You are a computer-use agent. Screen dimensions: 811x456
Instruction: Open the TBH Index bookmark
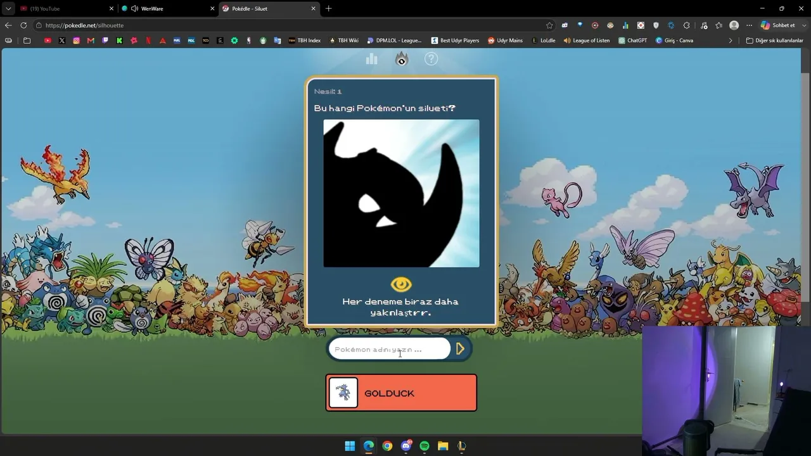(x=304, y=41)
